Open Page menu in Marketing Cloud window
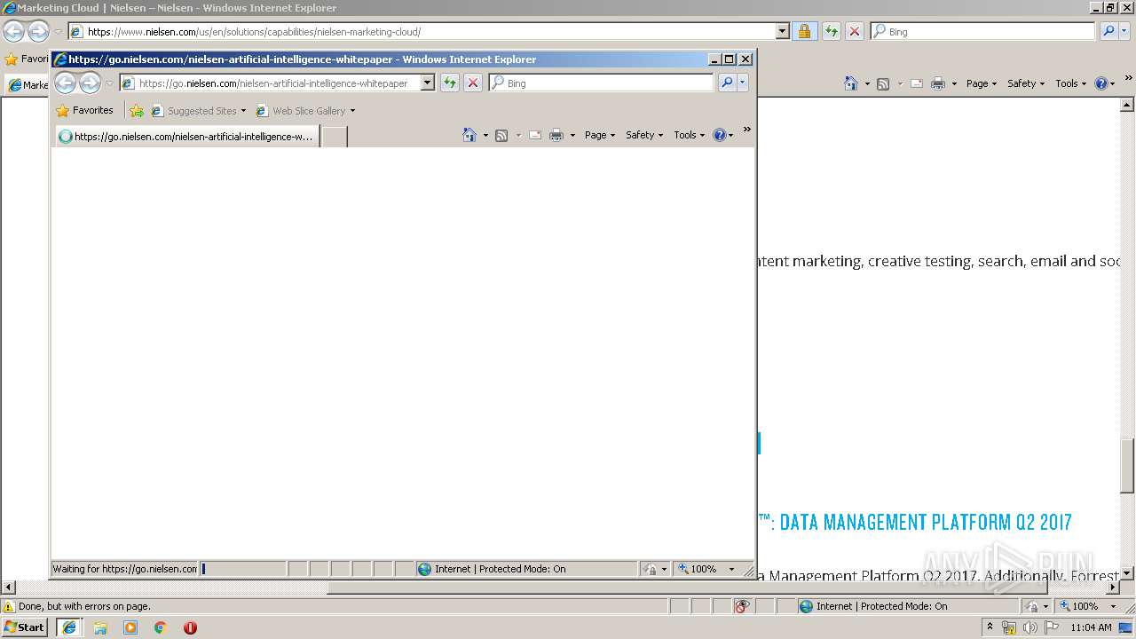 [x=982, y=83]
